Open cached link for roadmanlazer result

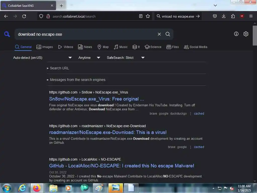tap(199, 147)
